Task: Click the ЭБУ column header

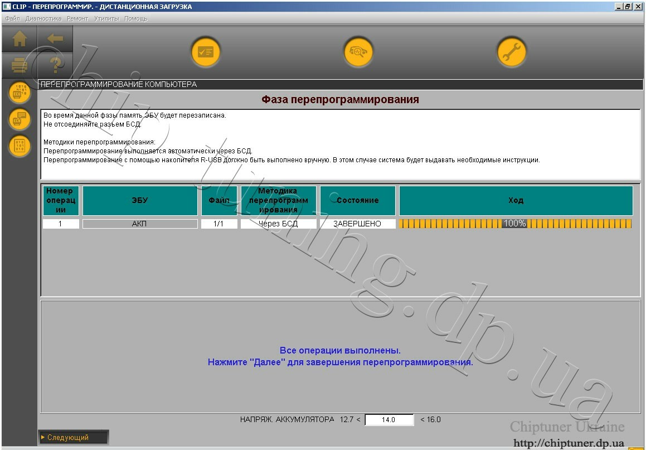Action: (x=140, y=200)
